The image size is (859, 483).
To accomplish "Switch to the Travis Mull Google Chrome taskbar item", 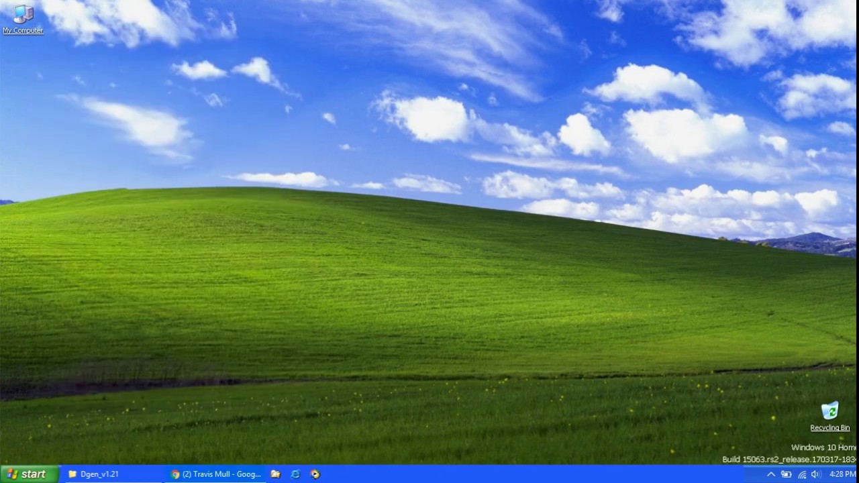I will [216, 474].
